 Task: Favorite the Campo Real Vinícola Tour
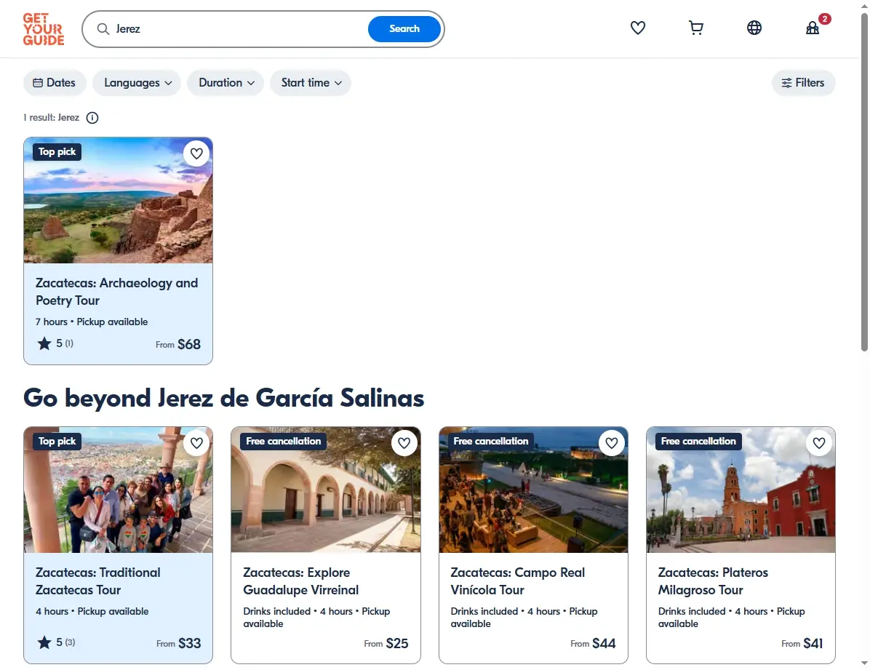coord(612,443)
